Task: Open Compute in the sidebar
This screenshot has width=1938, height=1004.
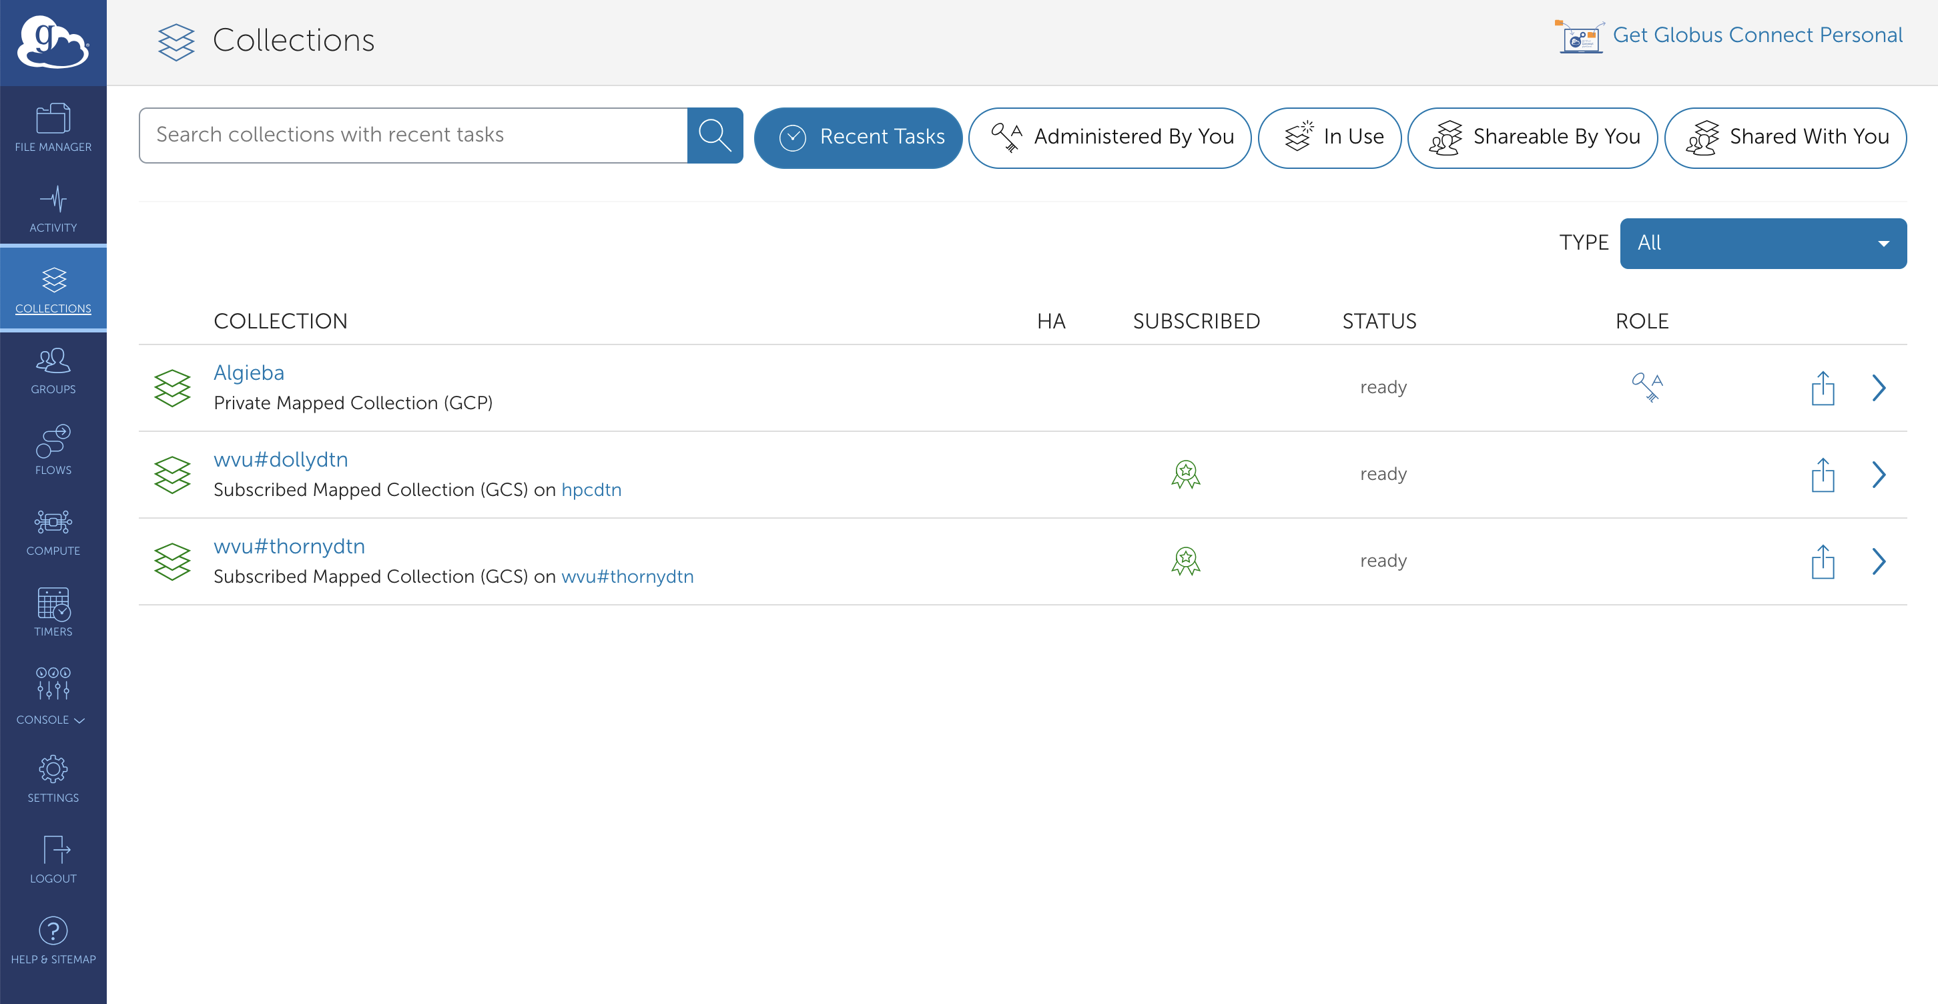Action: (53, 532)
